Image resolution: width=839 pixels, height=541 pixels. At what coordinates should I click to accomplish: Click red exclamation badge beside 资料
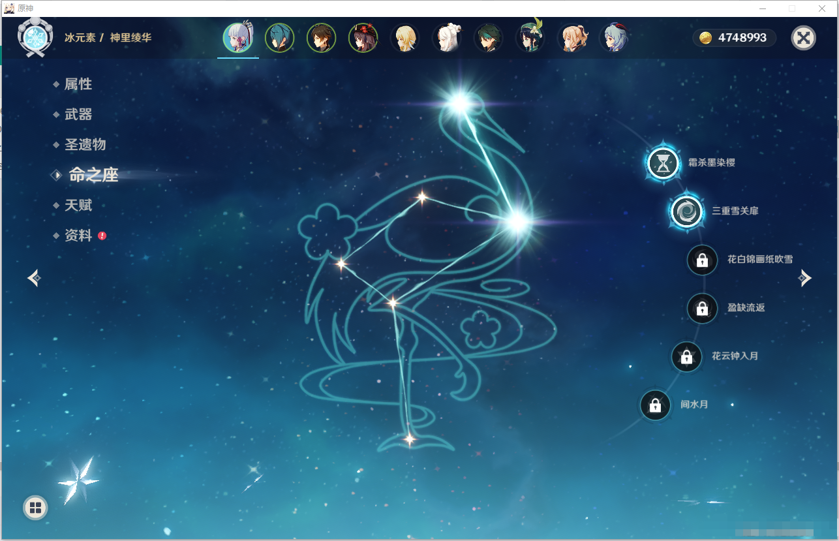(x=102, y=236)
